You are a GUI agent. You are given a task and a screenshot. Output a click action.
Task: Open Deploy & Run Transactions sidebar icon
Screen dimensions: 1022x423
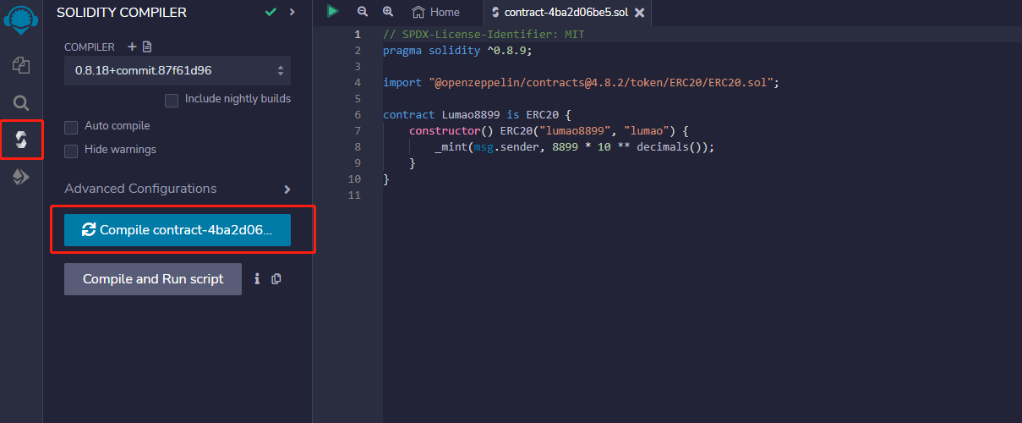(21, 177)
